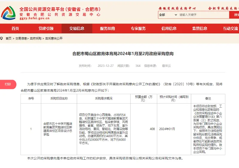The height and width of the screenshot is (168, 239).
Task: Click the read count 364
Action: (138, 66)
